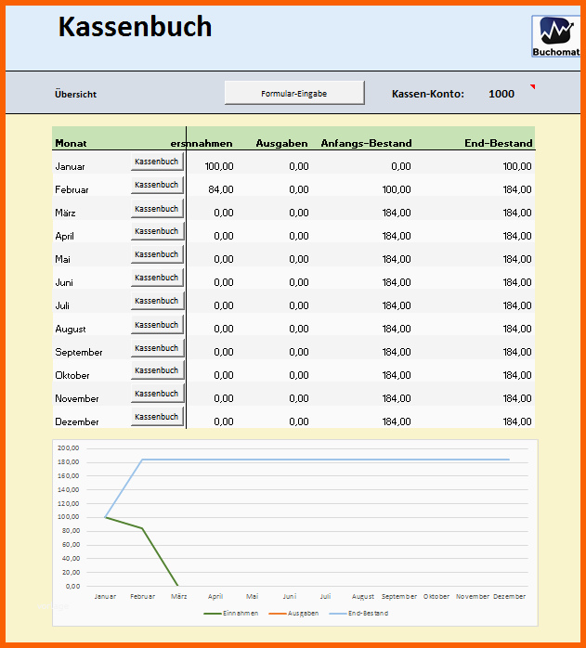Select the Anfangs-Bestand column header
586x648 pixels.
[366, 143]
